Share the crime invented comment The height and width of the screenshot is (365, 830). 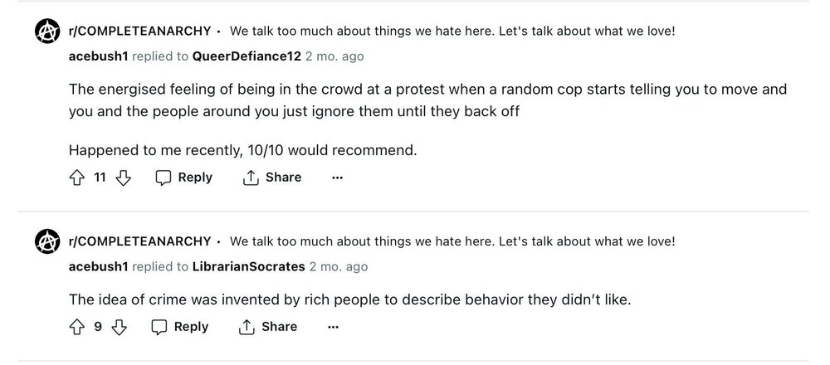click(x=267, y=327)
